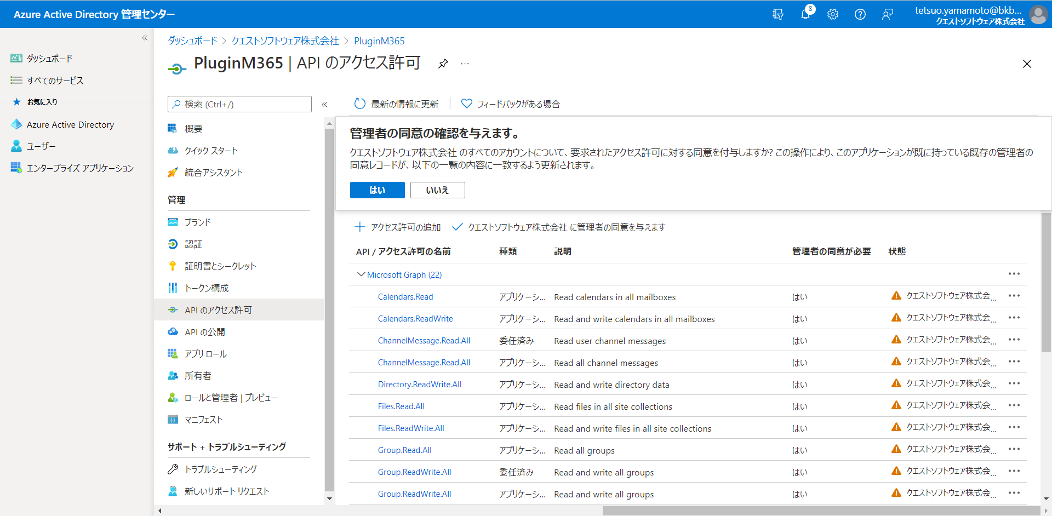Click warning icon on Files.Read.All row
This screenshot has width=1052, height=516.
pyautogui.click(x=896, y=405)
